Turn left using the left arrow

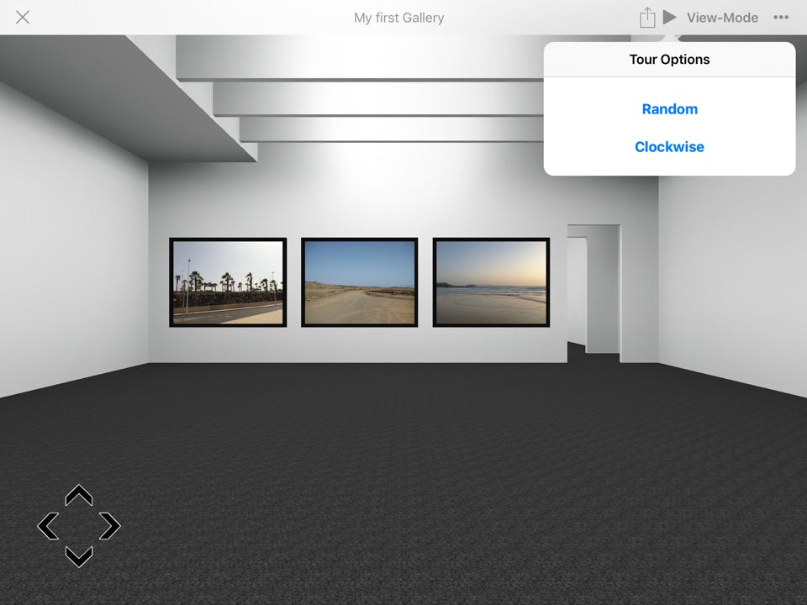click(49, 526)
